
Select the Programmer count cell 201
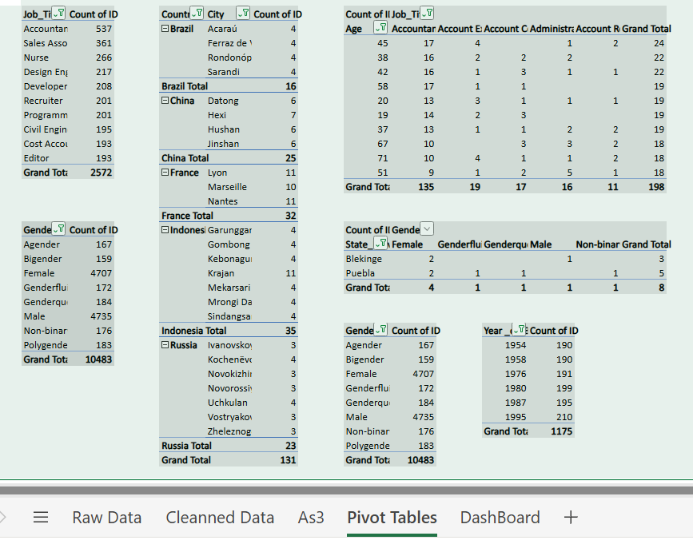click(x=91, y=115)
